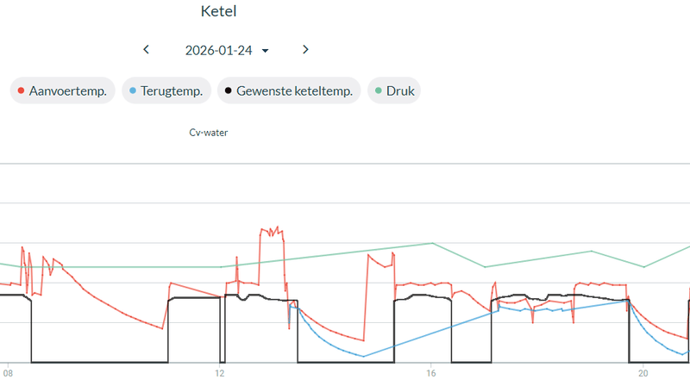Go to the next day chevron
This screenshot has height=392, width=690.
click(x=305, y=50)
